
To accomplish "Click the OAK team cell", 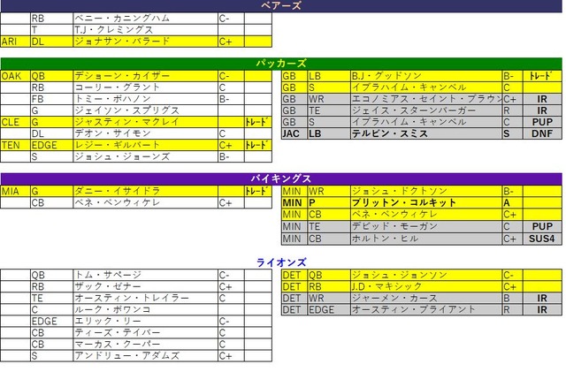I will 16,76.
